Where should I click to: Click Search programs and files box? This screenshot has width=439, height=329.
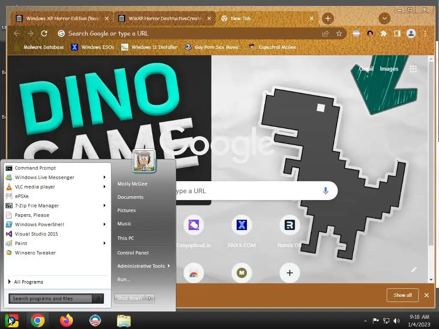51,299
